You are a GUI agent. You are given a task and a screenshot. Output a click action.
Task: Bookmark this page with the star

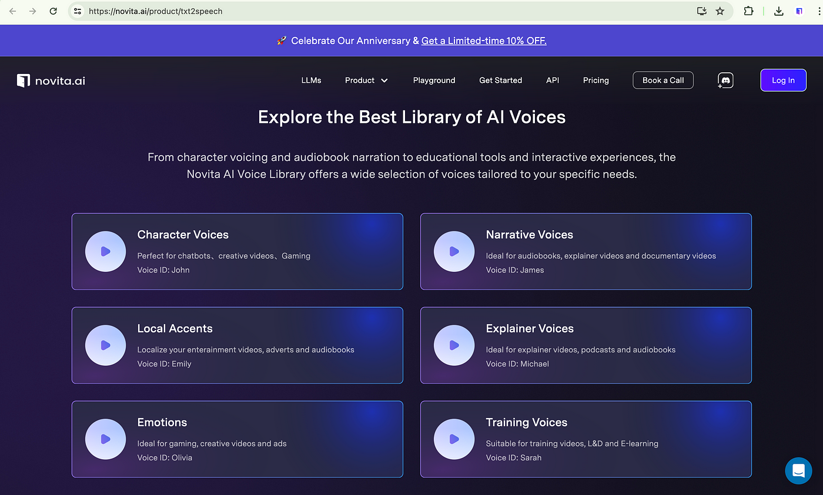[720, 11]
